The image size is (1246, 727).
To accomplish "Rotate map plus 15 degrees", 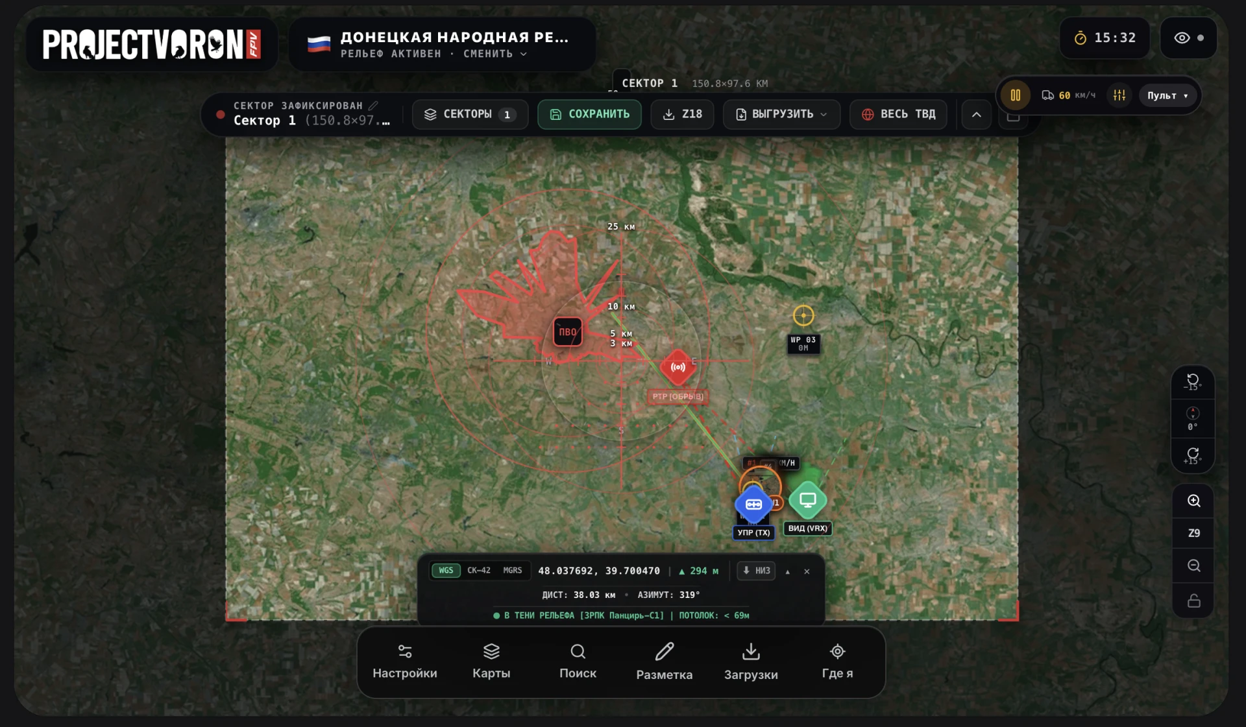I will [1193, 455].
